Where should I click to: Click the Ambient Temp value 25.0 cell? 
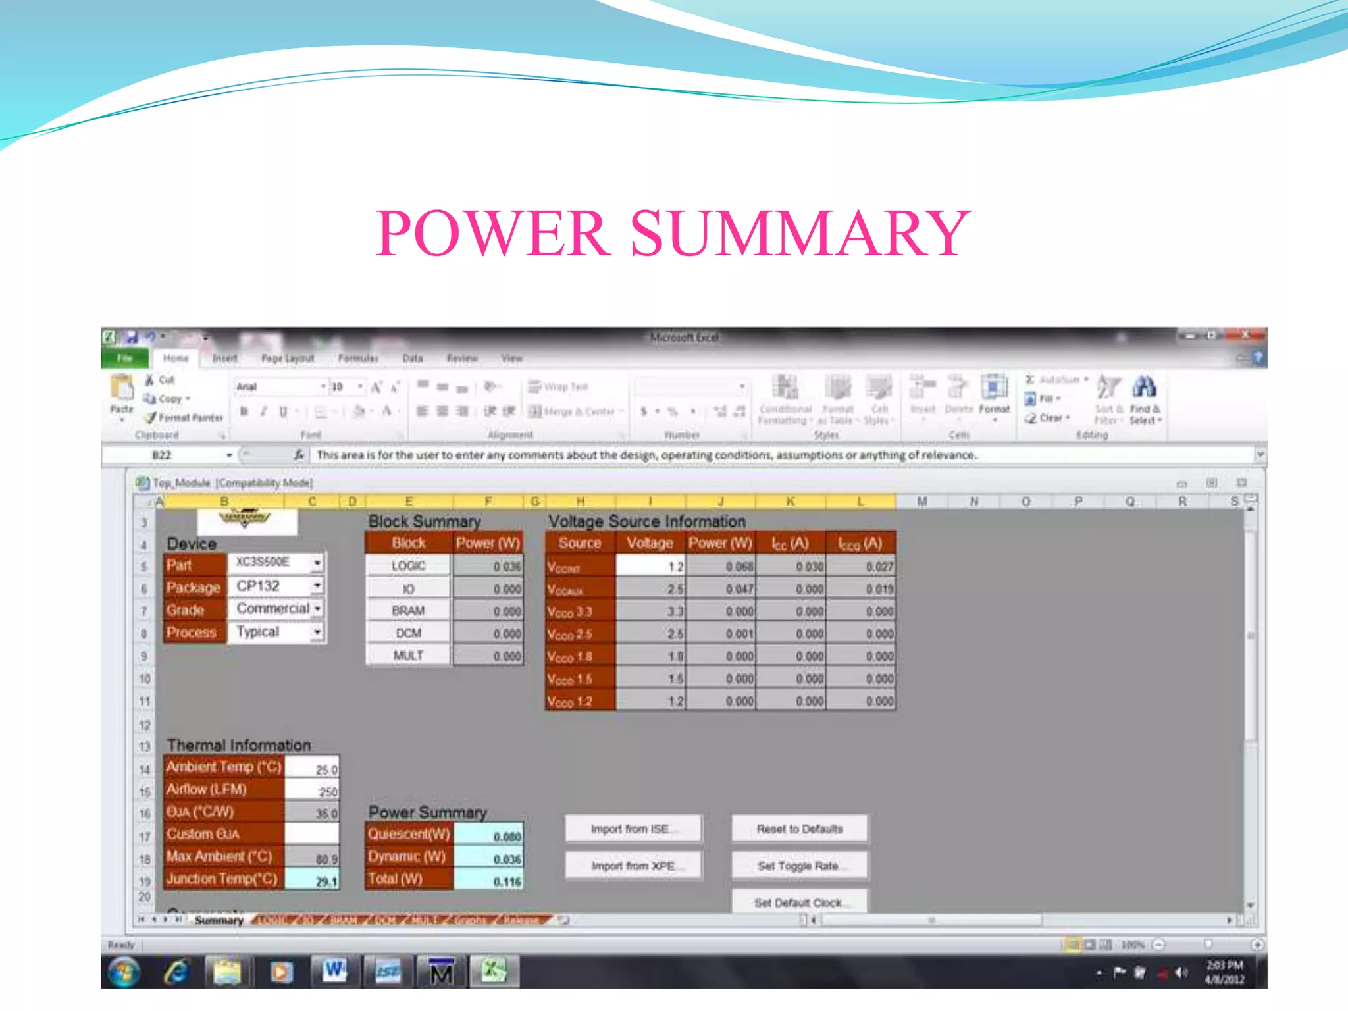[x=312, y=768]
